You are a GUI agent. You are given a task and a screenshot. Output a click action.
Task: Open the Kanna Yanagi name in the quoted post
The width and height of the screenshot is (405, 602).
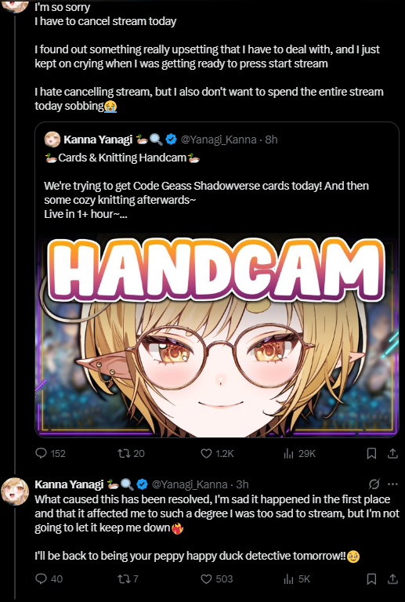[x=98, y=140]
